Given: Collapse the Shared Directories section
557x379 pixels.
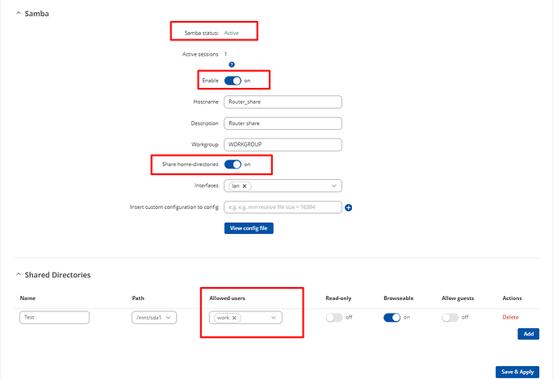Looking at the screenshot, I should [19, 275].
